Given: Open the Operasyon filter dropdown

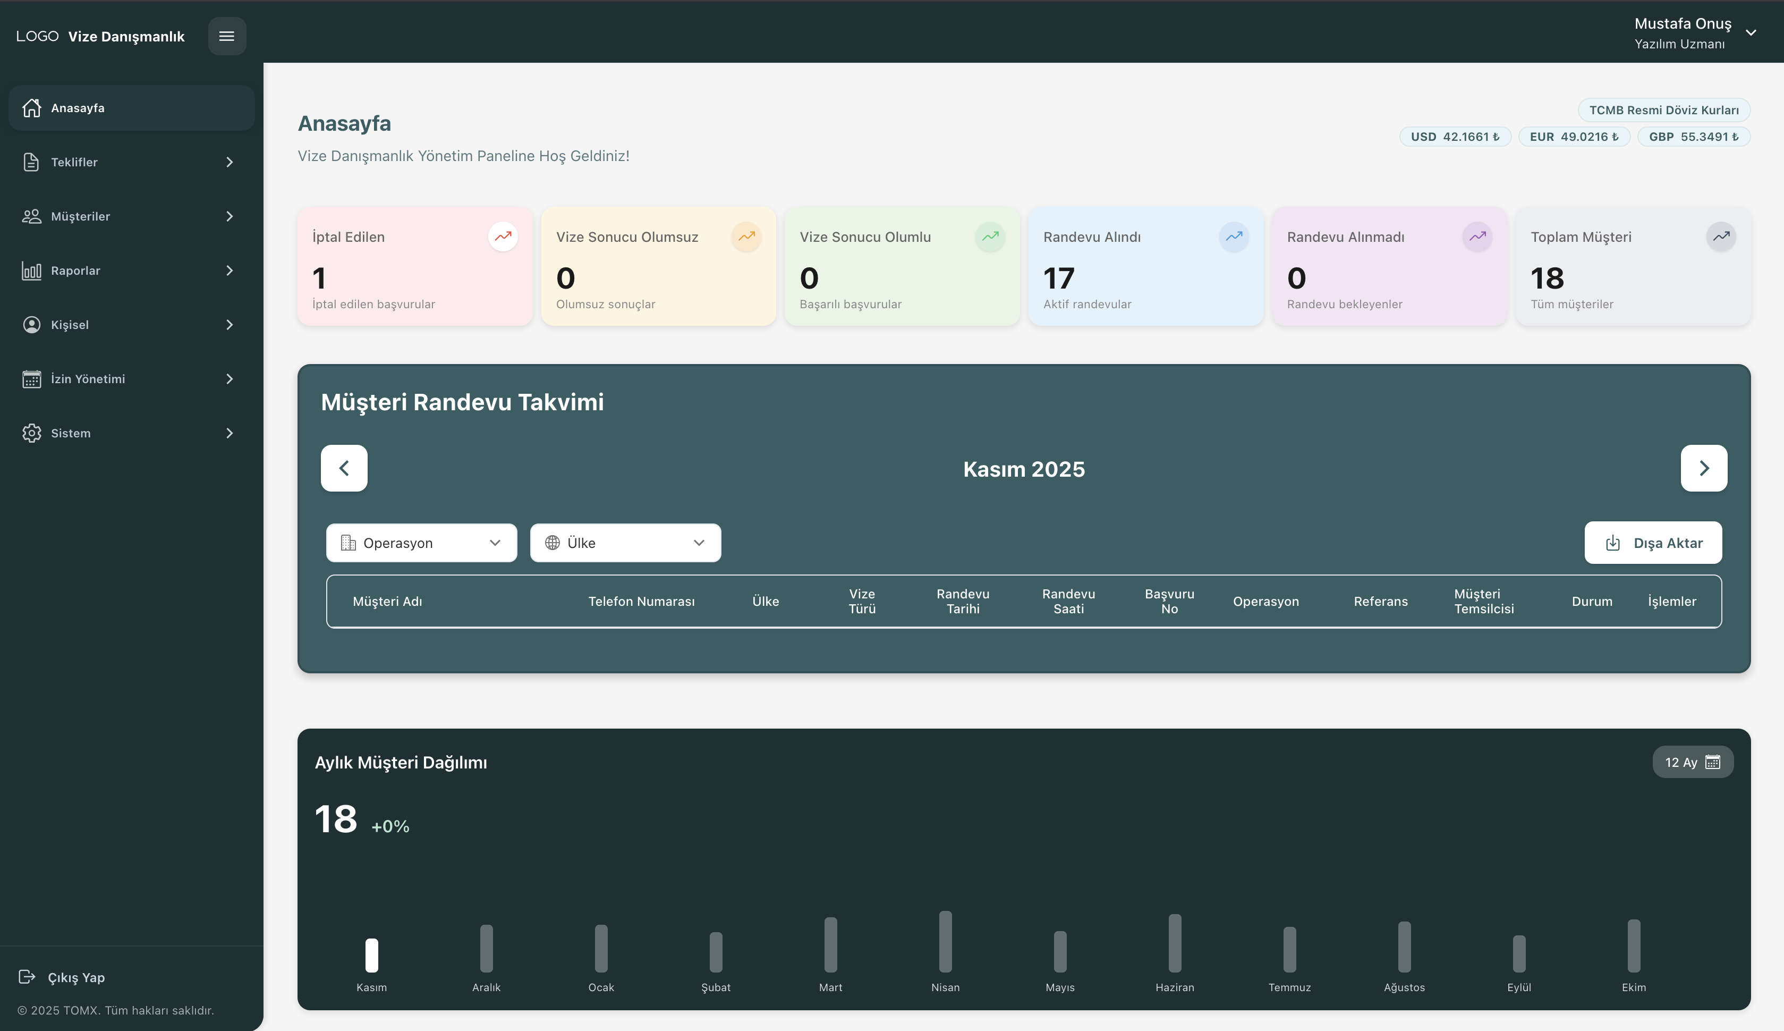Looking at the screenshot, I should click(421, 543).
